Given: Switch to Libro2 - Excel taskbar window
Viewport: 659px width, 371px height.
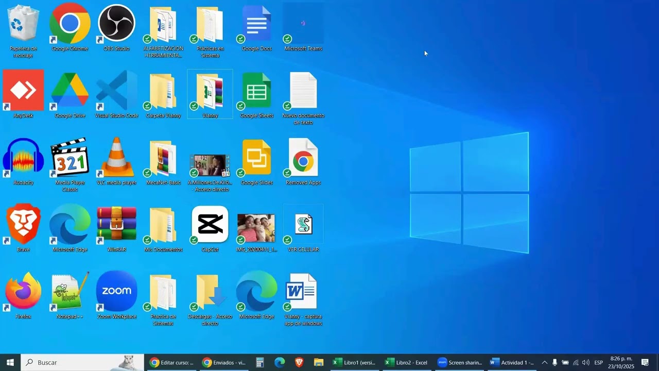Looking at the screenshot, I should (x=407, y=362).
